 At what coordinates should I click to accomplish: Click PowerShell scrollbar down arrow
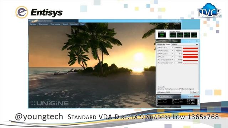tap(198, 104)
